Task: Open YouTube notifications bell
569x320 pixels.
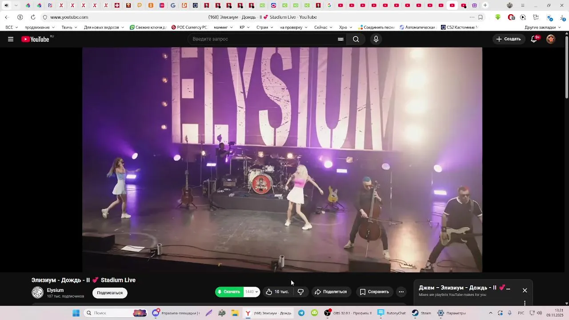Action: pyautogui.click(x=534, y=39)
